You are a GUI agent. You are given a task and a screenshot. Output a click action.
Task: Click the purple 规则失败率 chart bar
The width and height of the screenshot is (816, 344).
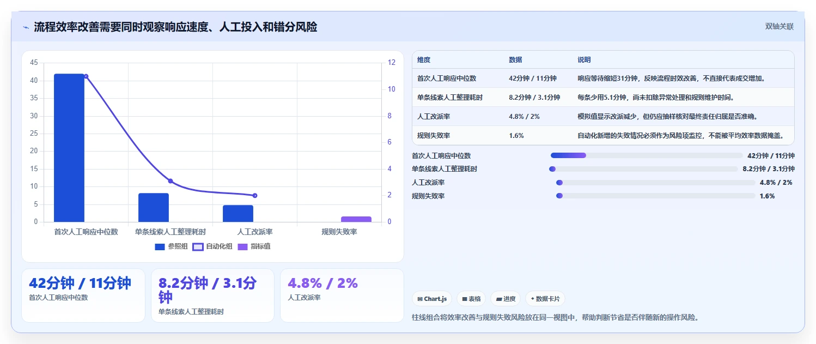[x=356, y=219]
